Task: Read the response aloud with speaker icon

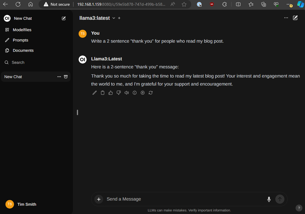Action: coord(127,93)
